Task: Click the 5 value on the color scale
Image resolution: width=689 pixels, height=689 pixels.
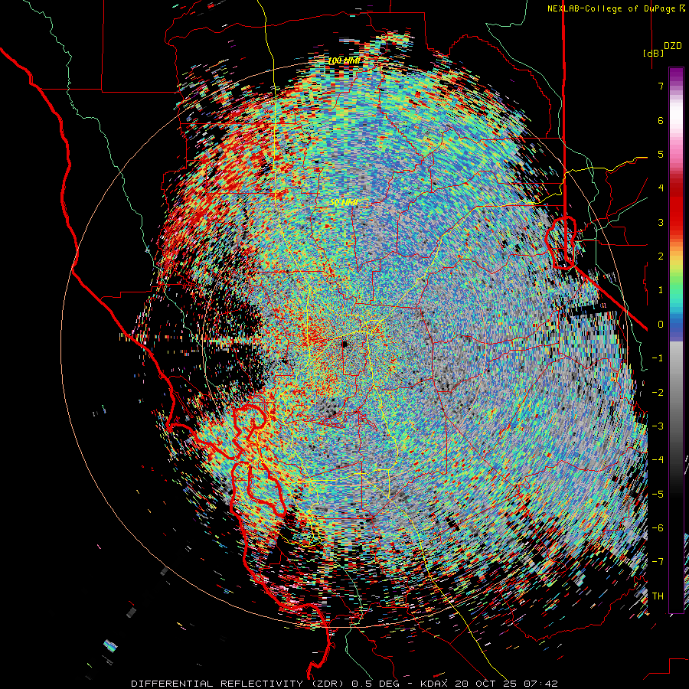Action: (661, 154)
